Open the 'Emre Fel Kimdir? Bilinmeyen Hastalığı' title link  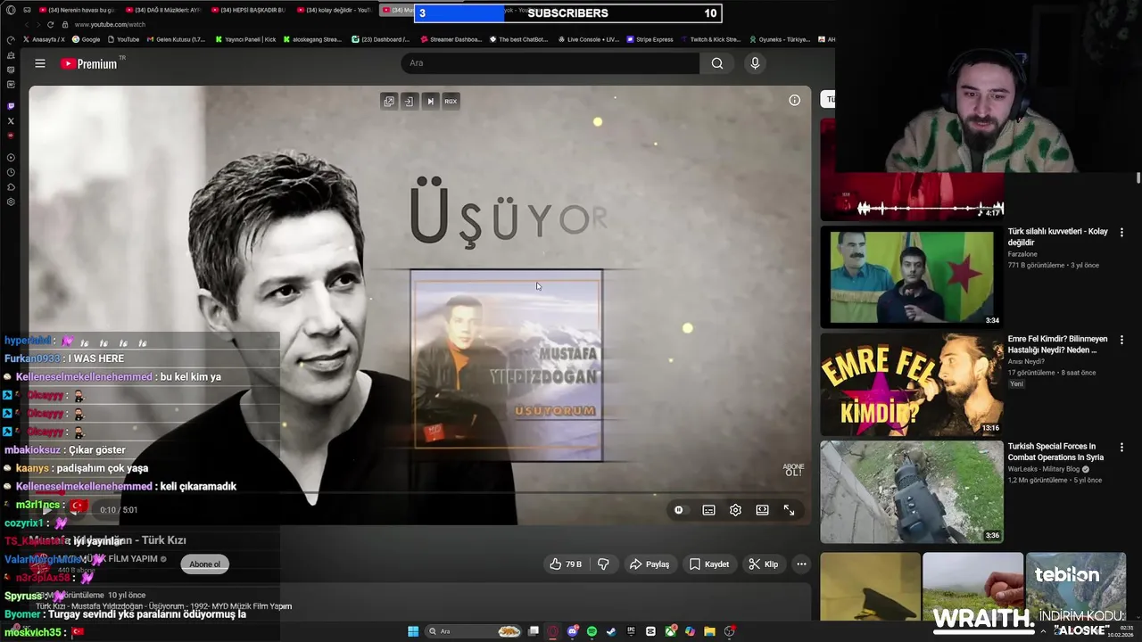tap(1057, 344)
